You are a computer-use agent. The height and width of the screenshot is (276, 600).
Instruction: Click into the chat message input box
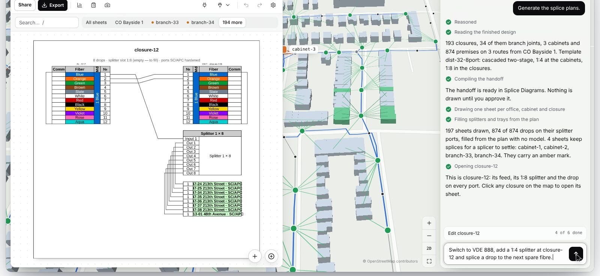tap(506, 254)
